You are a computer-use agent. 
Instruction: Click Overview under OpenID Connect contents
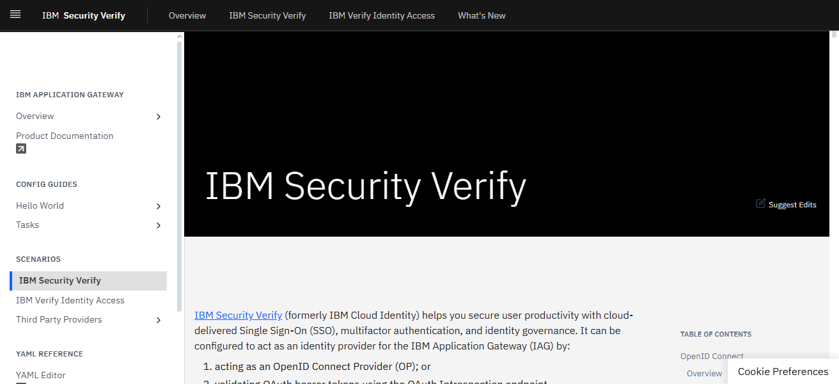click(x=704, y=373)
